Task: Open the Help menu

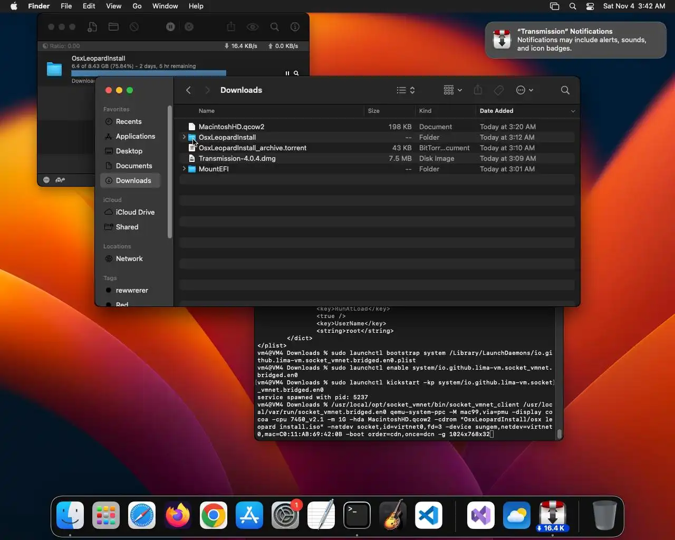Action: pos(196,6)
